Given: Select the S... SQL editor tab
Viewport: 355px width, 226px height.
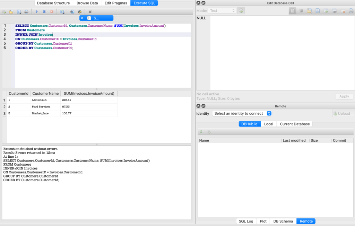Looking at the screenshot, I should click(x=96, y=18).
